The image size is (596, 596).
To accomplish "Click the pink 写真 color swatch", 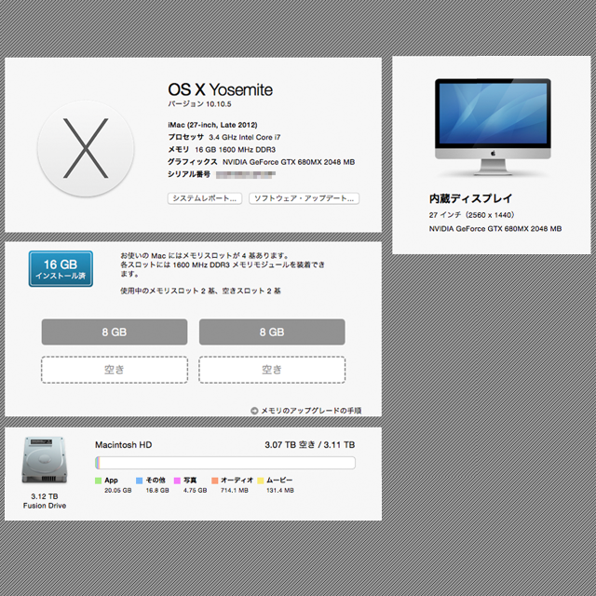I will pos(177,481).
